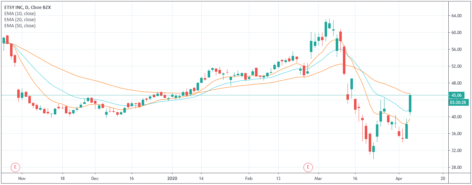Click the Nov label on time axis
Image resolution: width=472 pixels, height=185 pixels.
click(x=22, y=178)
